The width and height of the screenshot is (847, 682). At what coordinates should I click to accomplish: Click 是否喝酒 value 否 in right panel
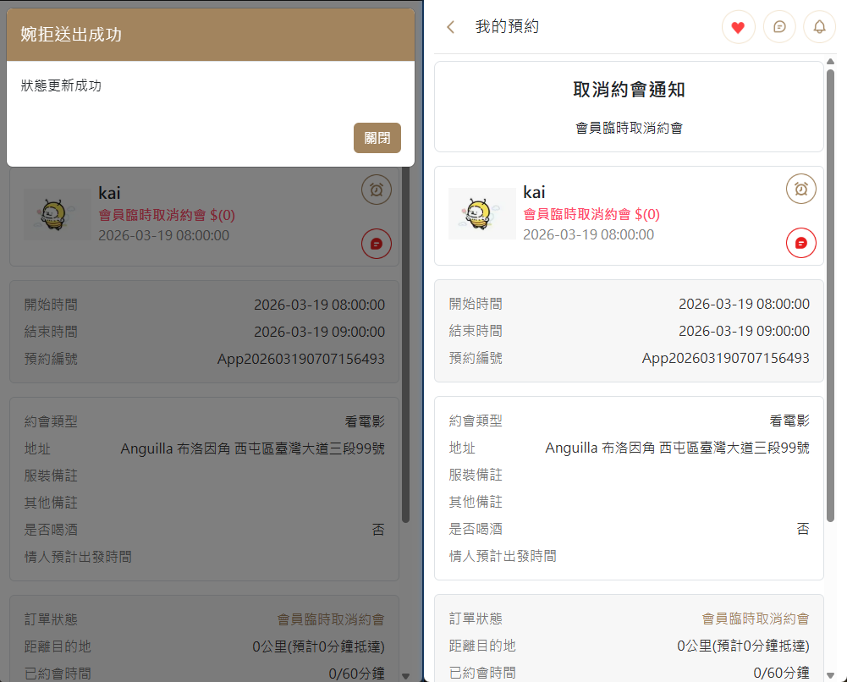tap(803, 529)
